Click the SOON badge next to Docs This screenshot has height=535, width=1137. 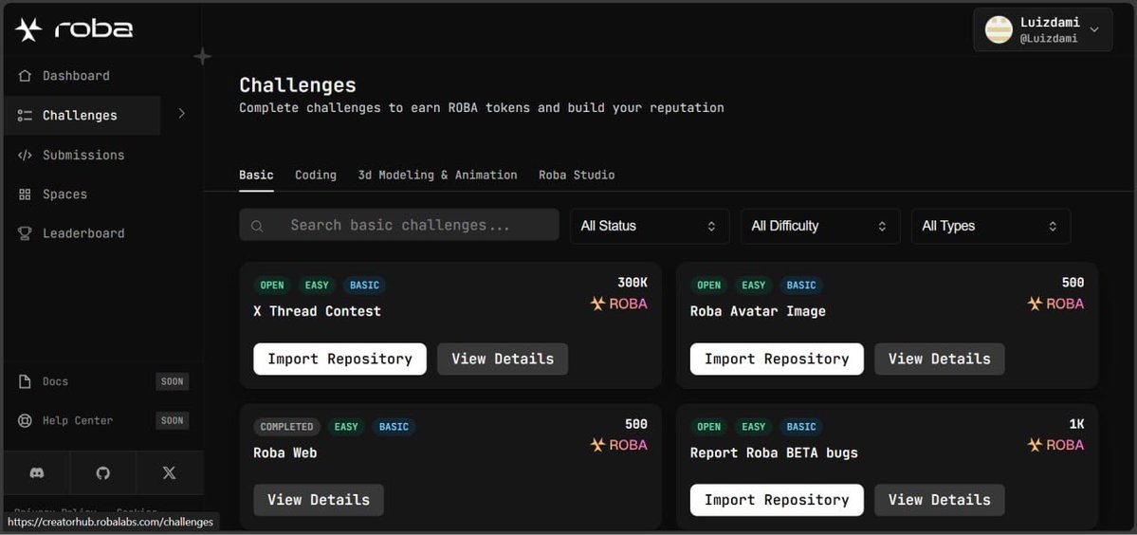(172, 381)
